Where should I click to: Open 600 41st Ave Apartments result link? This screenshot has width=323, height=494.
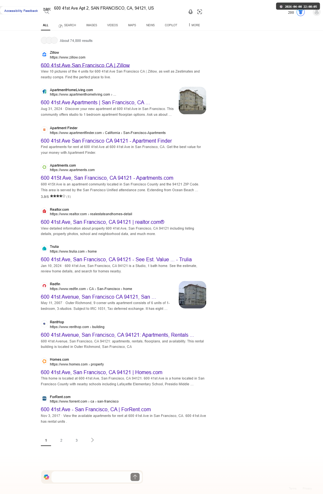tap(95, 103)
